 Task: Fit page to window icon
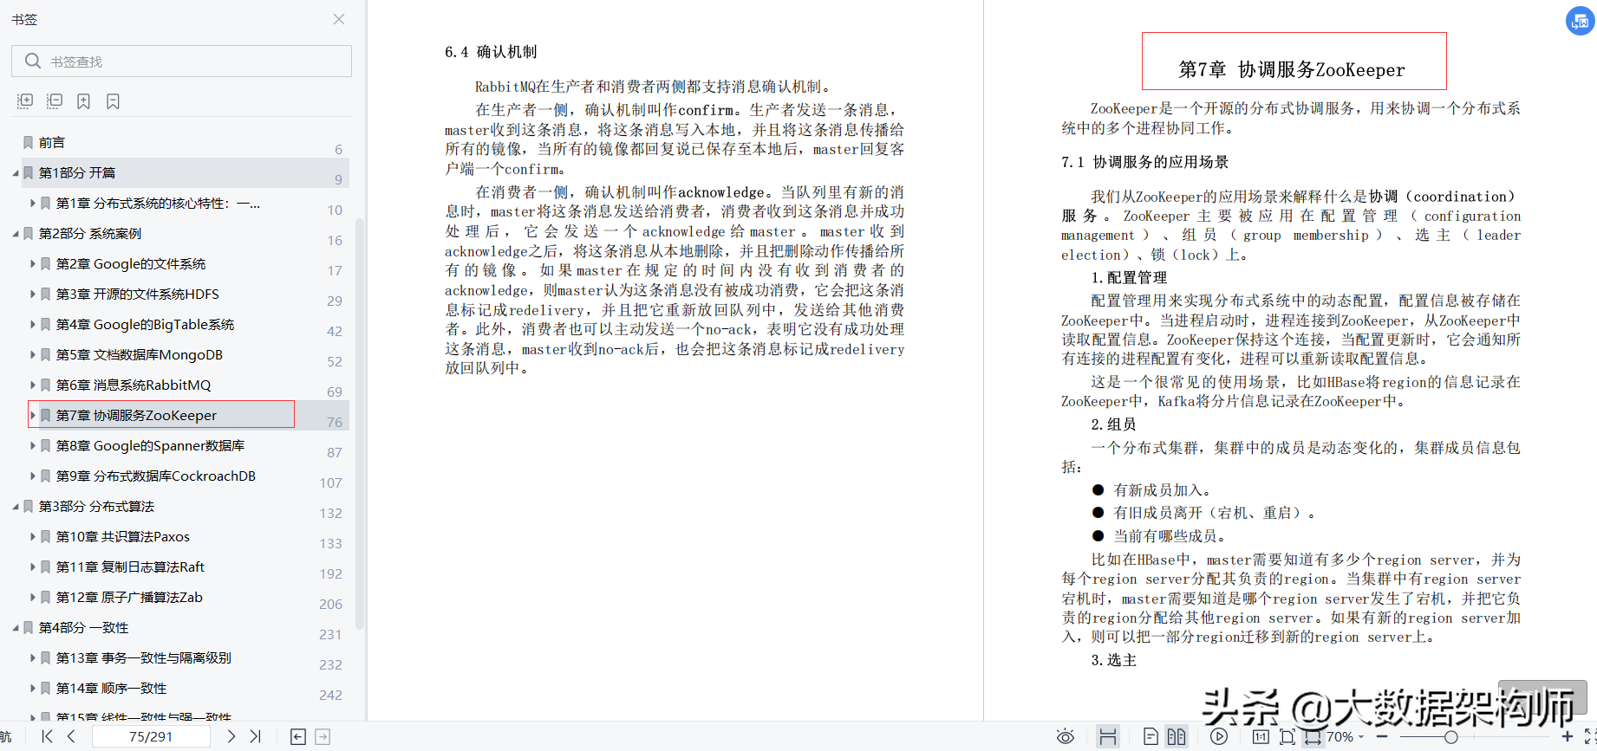[x=1287, y=736]
